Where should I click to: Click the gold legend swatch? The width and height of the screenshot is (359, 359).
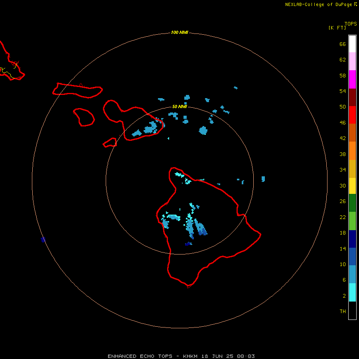coord(352,169)
